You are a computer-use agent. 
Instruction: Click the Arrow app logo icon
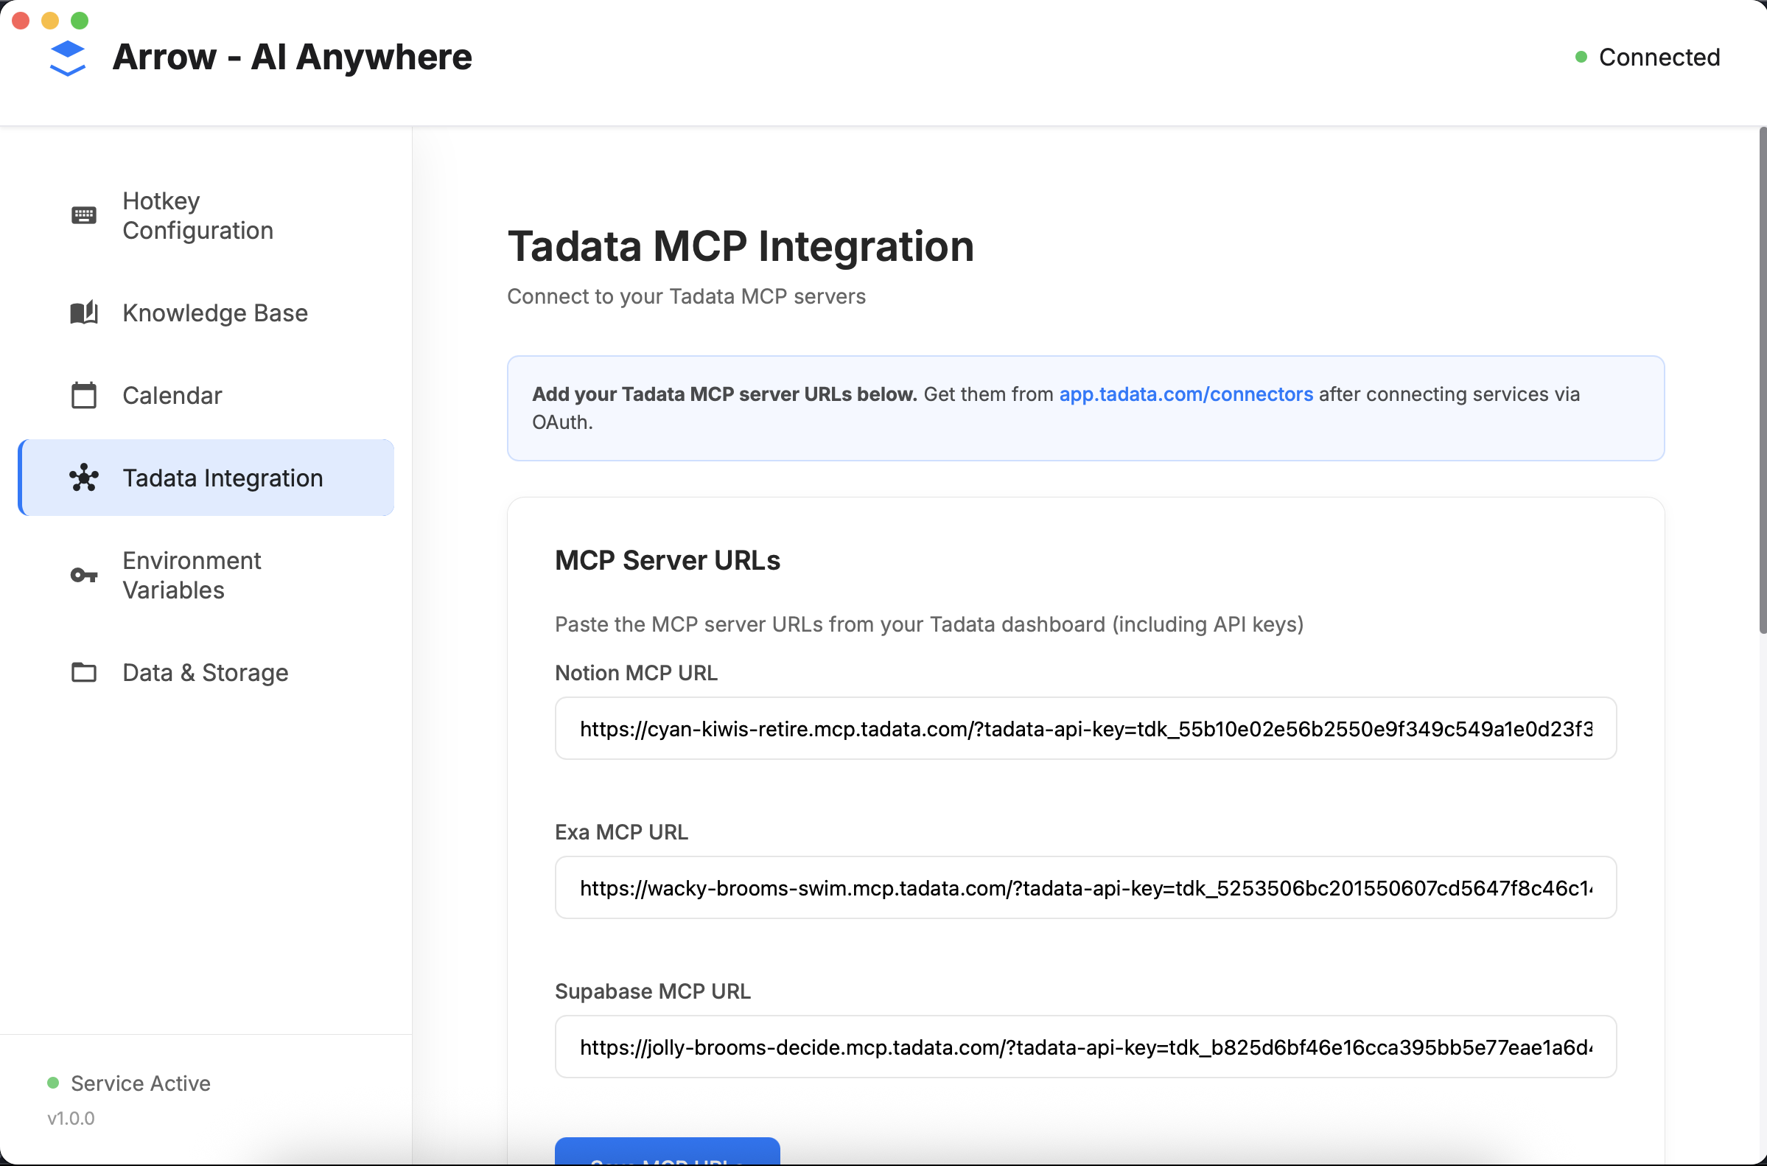[68, 58]
